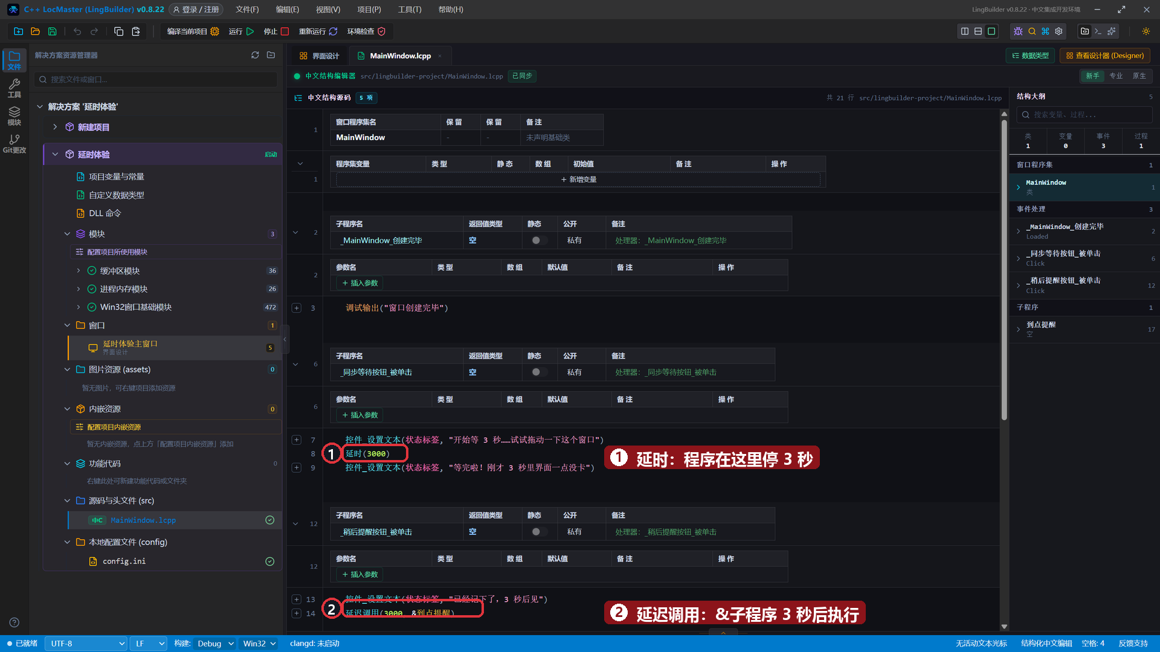
Task: Select the horizontal split layout icon
Action: click(978, 31)
